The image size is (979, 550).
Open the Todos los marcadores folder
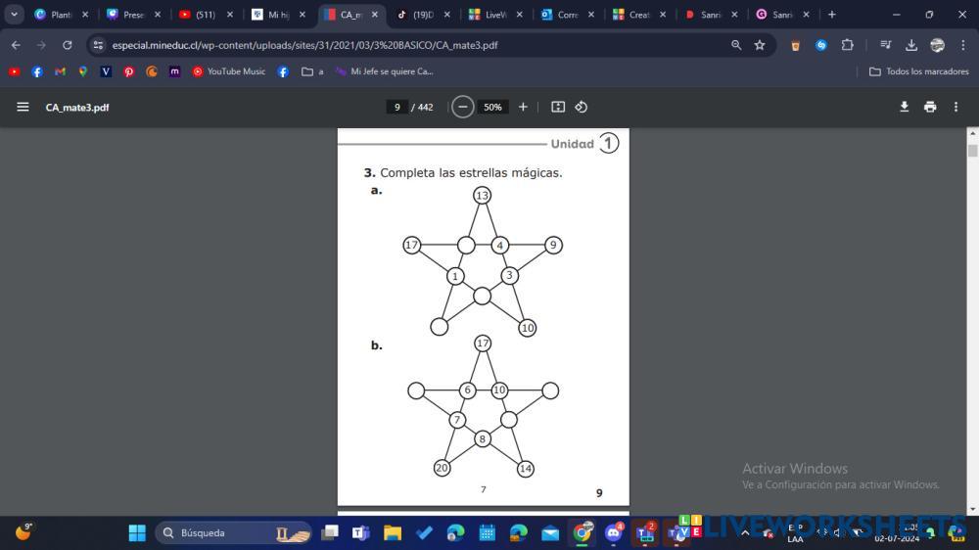tap(919, 71)
